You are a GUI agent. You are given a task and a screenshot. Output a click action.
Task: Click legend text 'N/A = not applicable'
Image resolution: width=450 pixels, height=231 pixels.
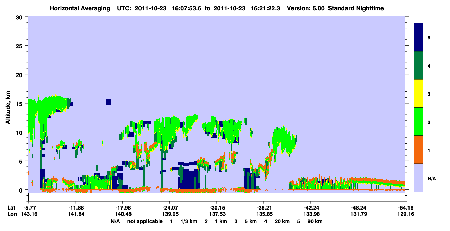(x=136, y=221)
